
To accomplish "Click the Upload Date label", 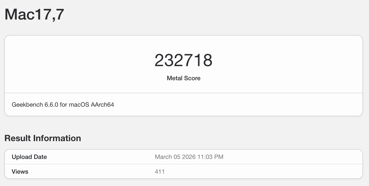I will click(x=29, y=157).
